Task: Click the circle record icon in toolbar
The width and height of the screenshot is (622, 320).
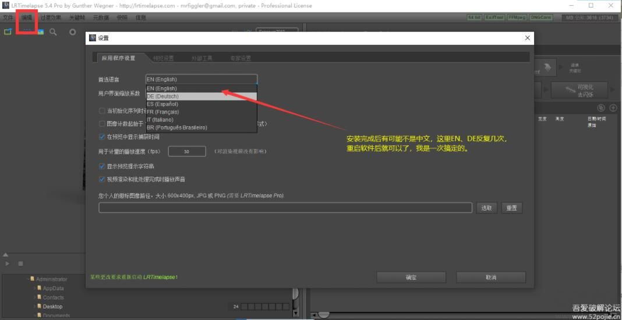Action: click(73, 32)
